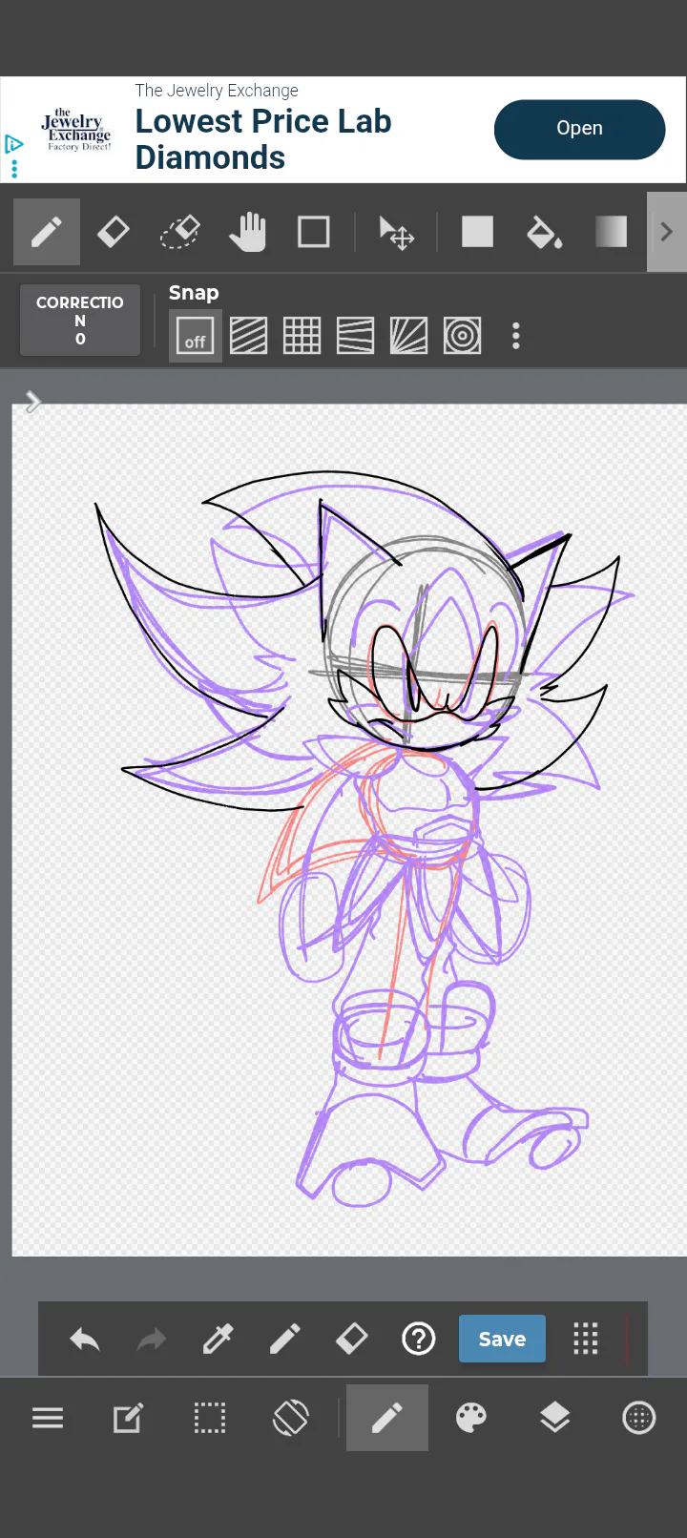687x1538 pixels.
Task: Open the materials dotted-circle panel
Action: point(639,1419)
